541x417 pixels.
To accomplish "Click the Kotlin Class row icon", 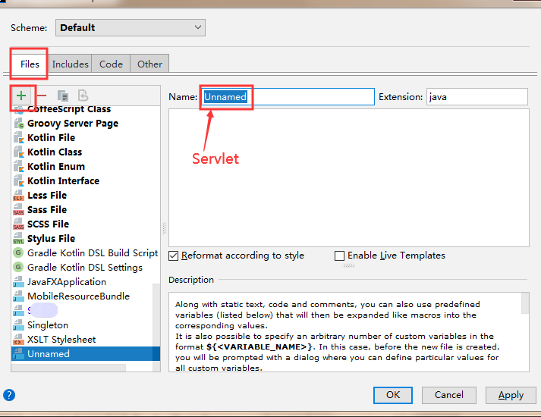I will pos(19,152).
